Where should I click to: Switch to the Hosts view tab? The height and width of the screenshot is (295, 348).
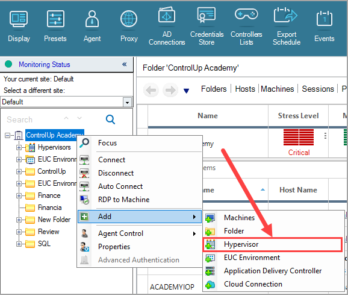tap(245, 89)
